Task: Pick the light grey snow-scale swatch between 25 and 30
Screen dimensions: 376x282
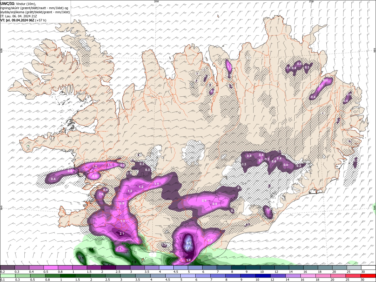Action: click(x=354, y=268)
